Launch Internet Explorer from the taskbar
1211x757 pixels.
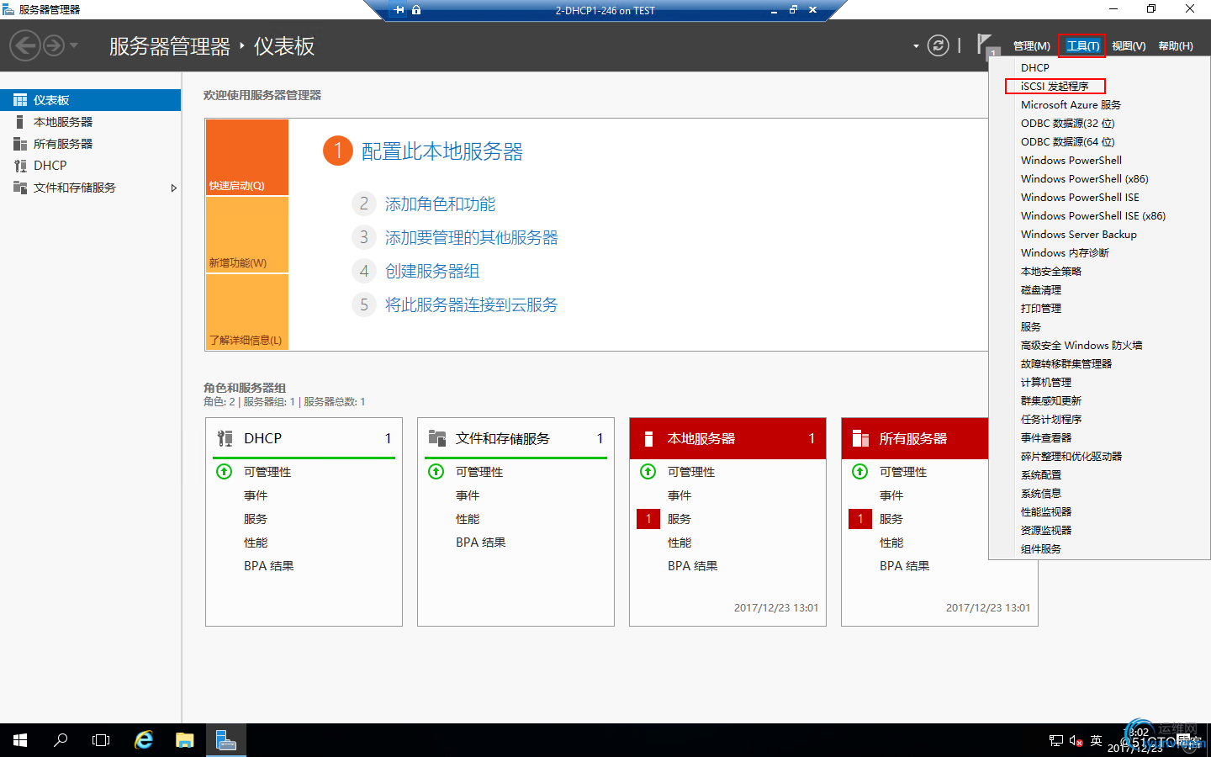pyautogui.click(x=144, y=740)
